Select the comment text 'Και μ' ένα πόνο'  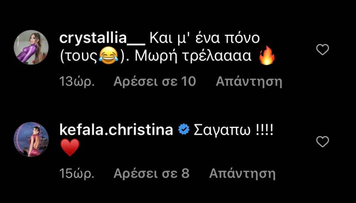click(x=205, y=39)
